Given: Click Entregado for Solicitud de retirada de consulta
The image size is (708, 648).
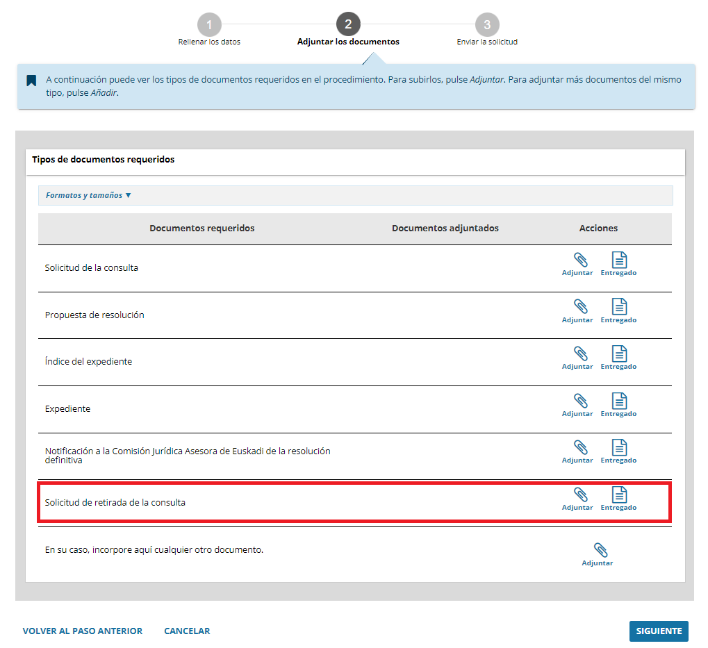Looking at the screenshot, I should (618, 498).
